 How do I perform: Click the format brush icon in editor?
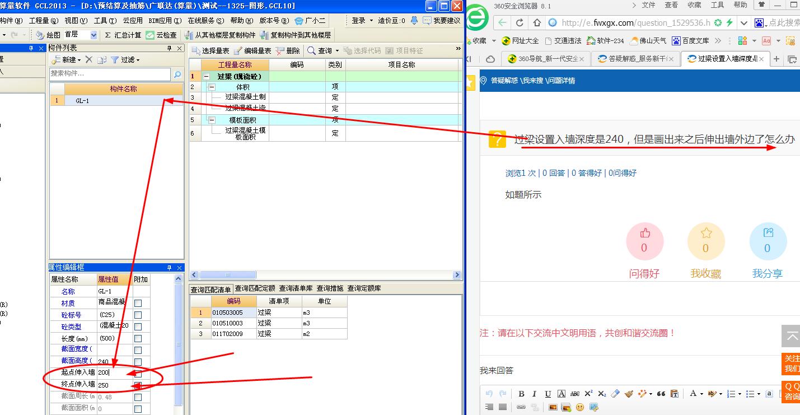click(629, 394)
